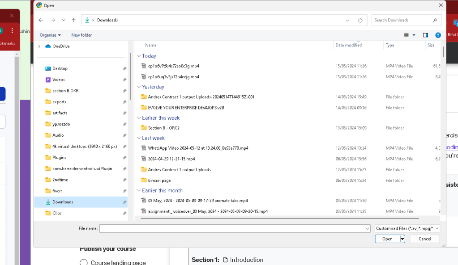The height and width of the screenshot is (265, 458).
Task: Open file name history dropdown
Action: coord(367,229)
